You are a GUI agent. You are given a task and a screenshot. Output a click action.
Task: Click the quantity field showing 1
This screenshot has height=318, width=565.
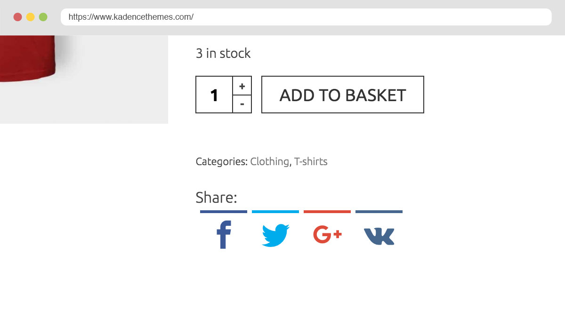point(214,95)
